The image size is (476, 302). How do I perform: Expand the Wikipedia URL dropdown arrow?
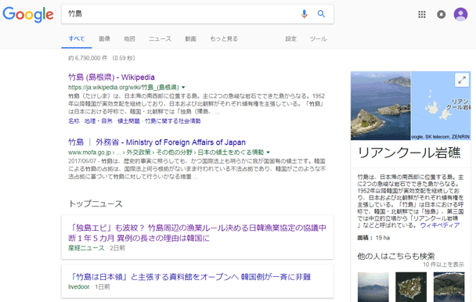183,88
